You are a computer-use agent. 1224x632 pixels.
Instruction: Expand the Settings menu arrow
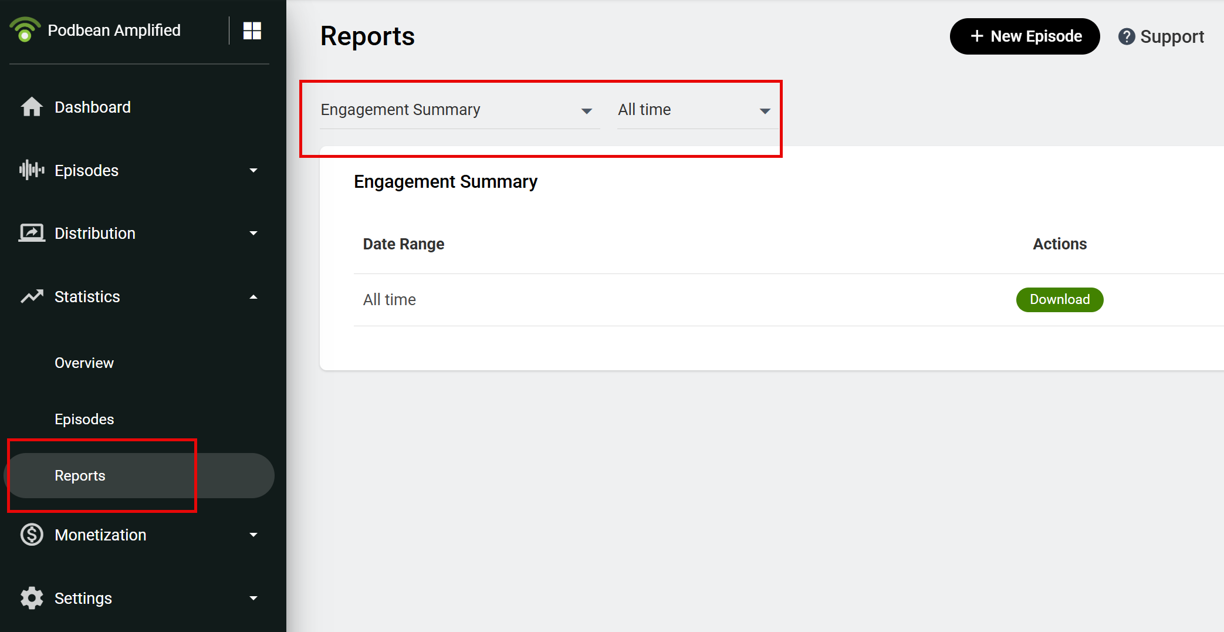point(253,598)
